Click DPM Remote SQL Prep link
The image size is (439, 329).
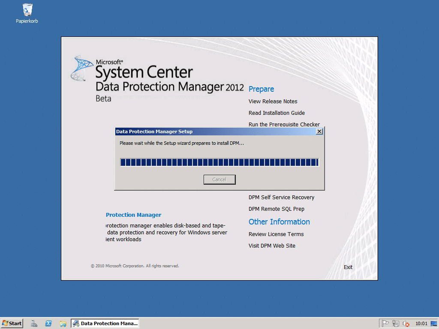276,209
